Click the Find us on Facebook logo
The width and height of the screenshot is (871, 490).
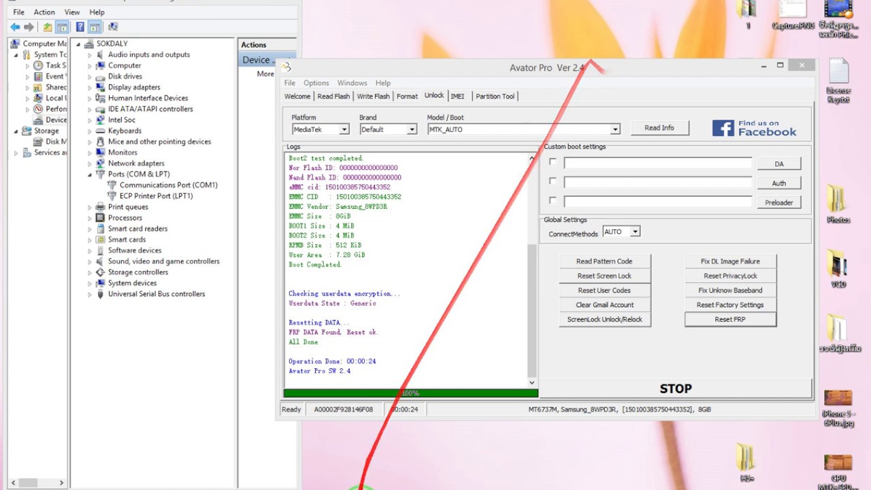[754, 128]
